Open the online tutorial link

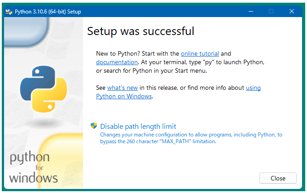(x=200, y=53)
